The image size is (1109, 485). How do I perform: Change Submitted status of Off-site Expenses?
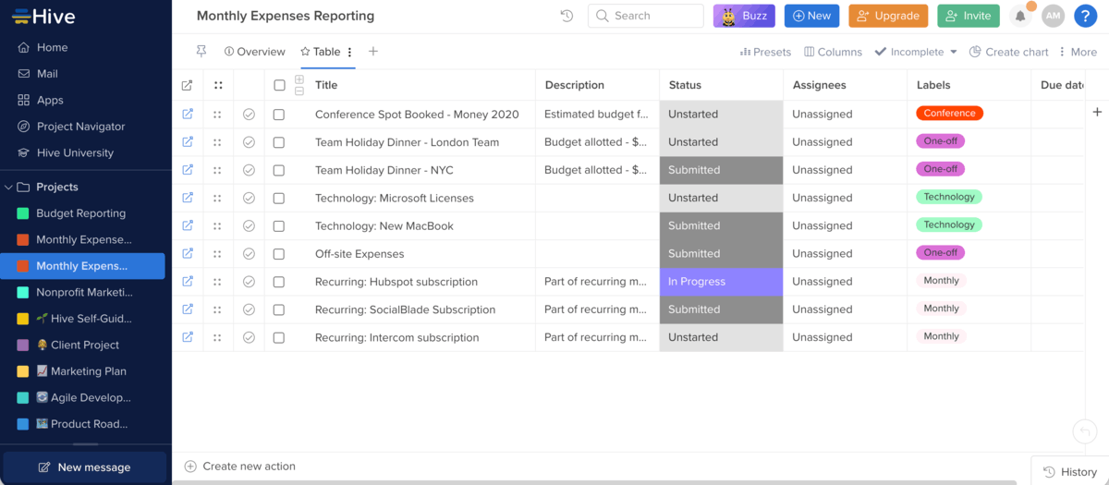pyautogui.click(x=721, y=253)
